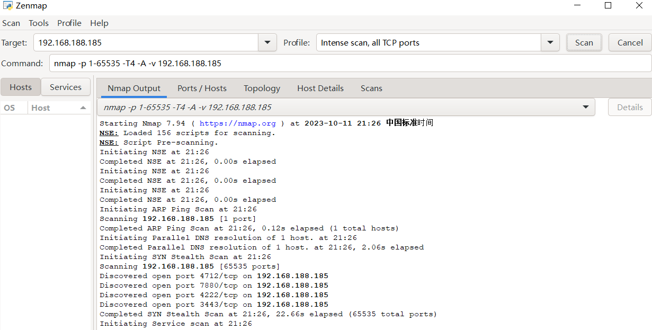Minimize the Zenmap window
The height and width of the screenshot is (330, 652).
577,6
